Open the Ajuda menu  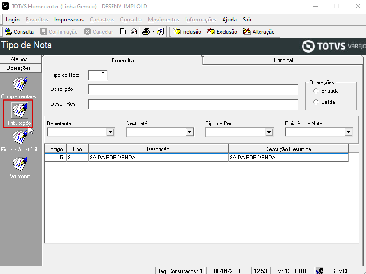229,20
